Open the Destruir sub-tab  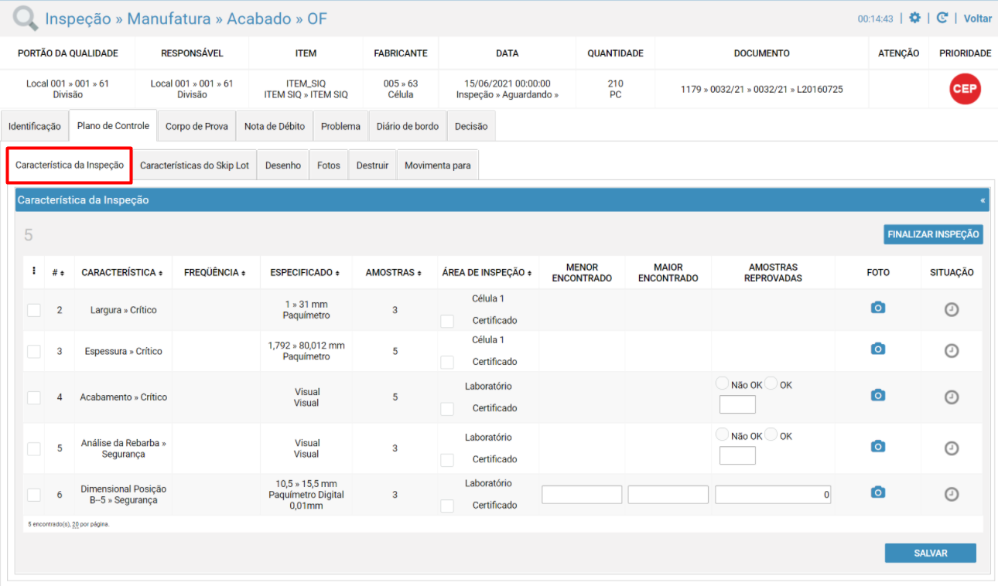[372, 165]
